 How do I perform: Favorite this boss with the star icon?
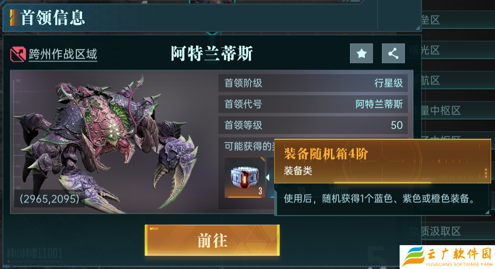(361, 53)
